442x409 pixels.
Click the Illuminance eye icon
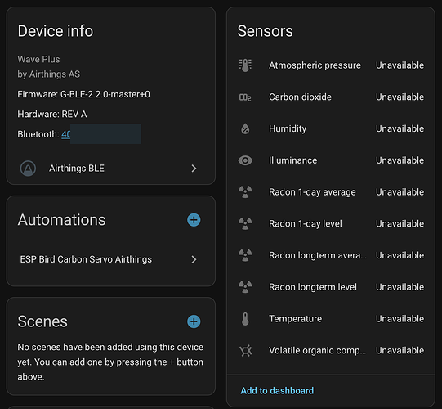pos(245,160)
